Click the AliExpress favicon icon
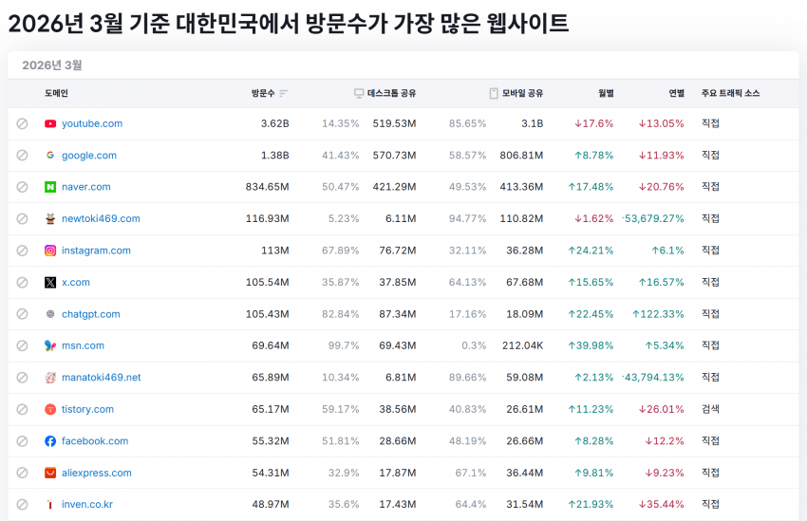 pos(50,473)
